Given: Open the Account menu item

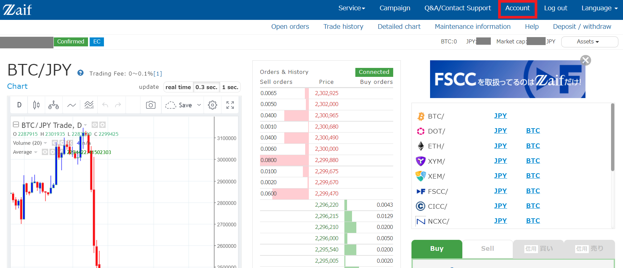Looking at the screenshot, I should click(x=517, y=8).
